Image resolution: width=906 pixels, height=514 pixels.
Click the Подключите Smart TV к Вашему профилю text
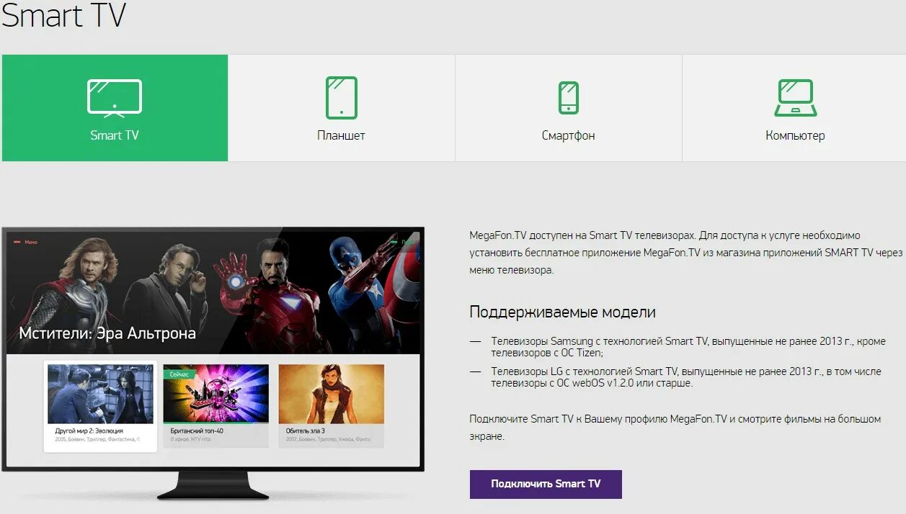tap(675, 428)
